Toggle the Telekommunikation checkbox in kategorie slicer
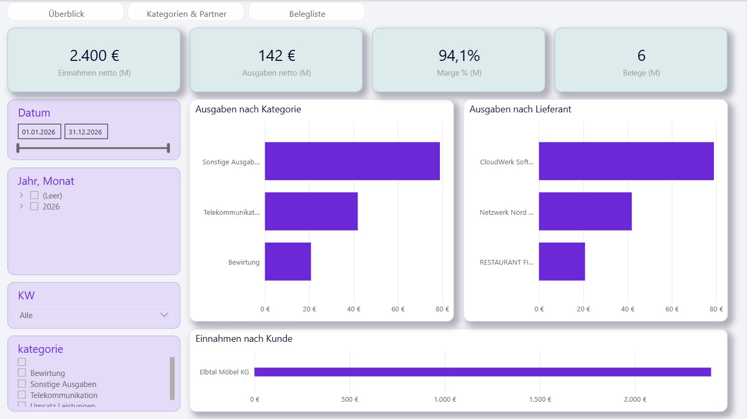747x419 pixels. tap(22, 395)
